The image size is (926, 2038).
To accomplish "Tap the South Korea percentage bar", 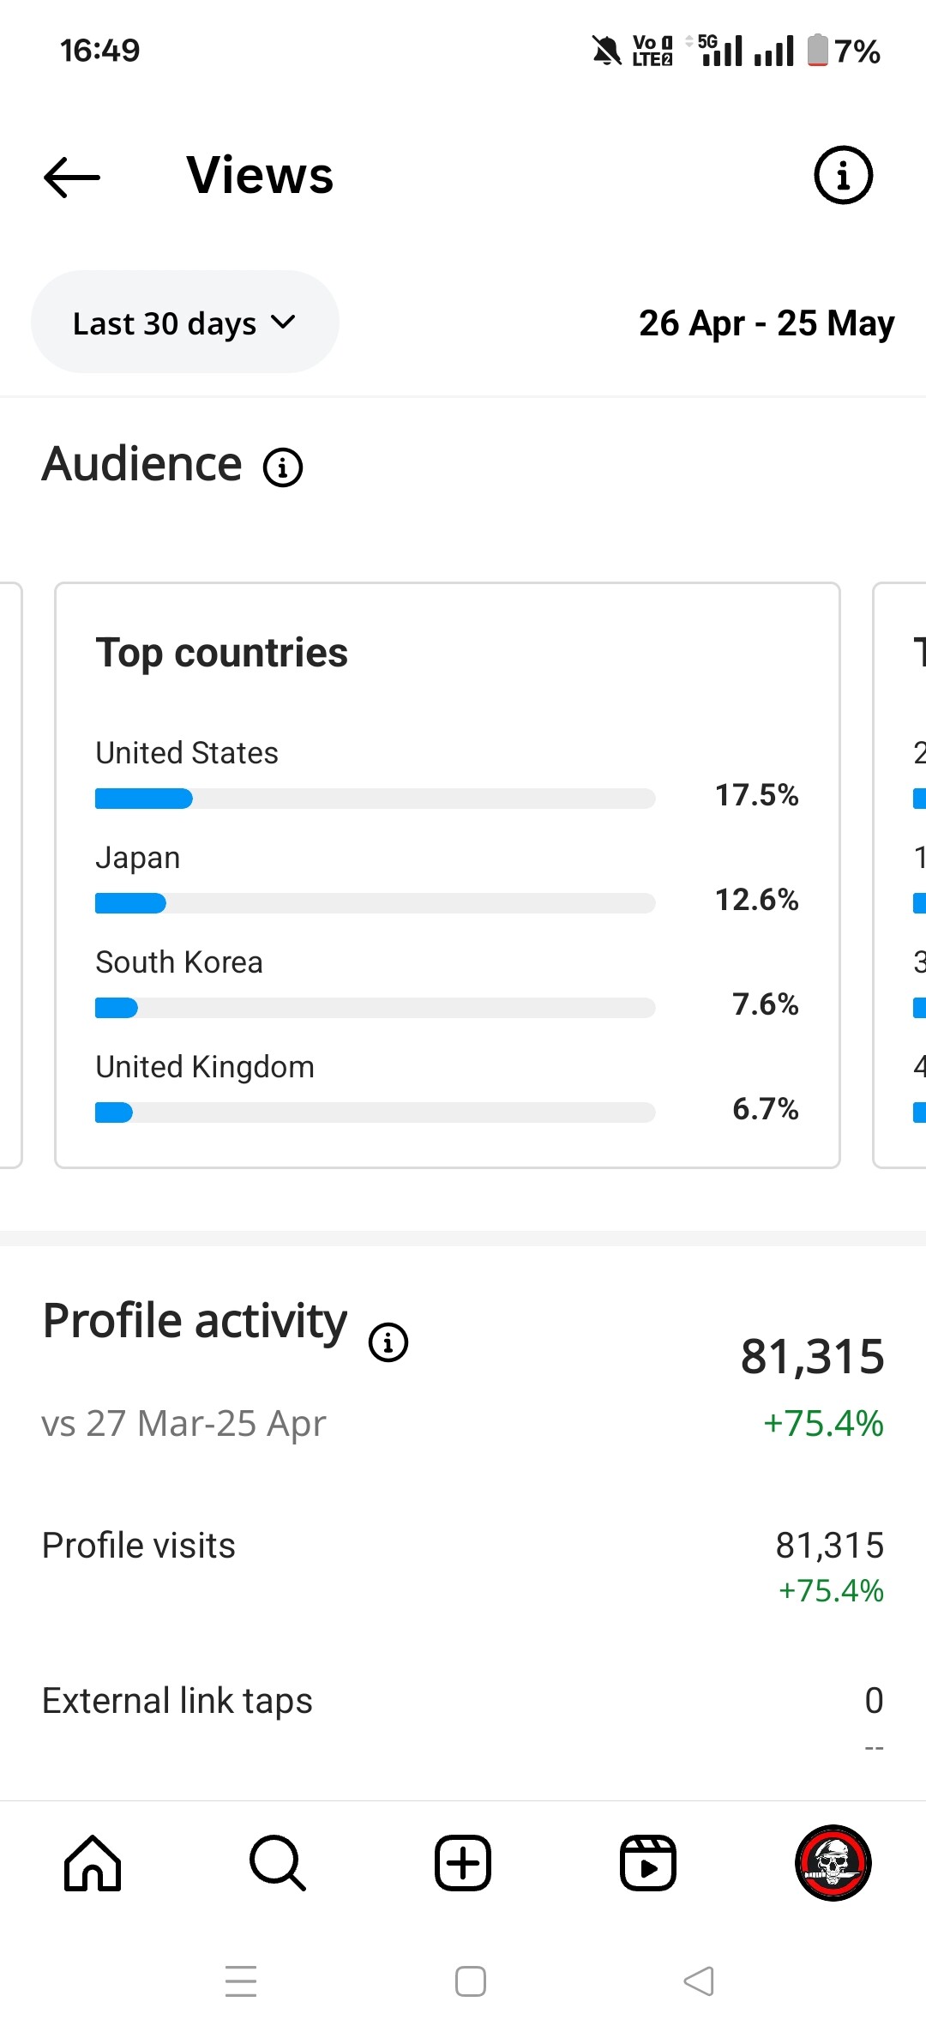I will [375, 1008].
